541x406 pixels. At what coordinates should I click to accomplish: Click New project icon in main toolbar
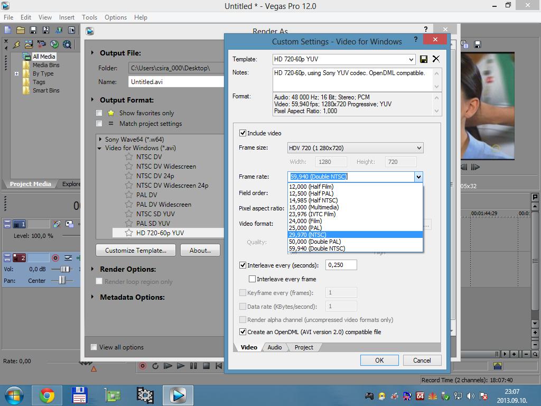(x=7, y=30)
